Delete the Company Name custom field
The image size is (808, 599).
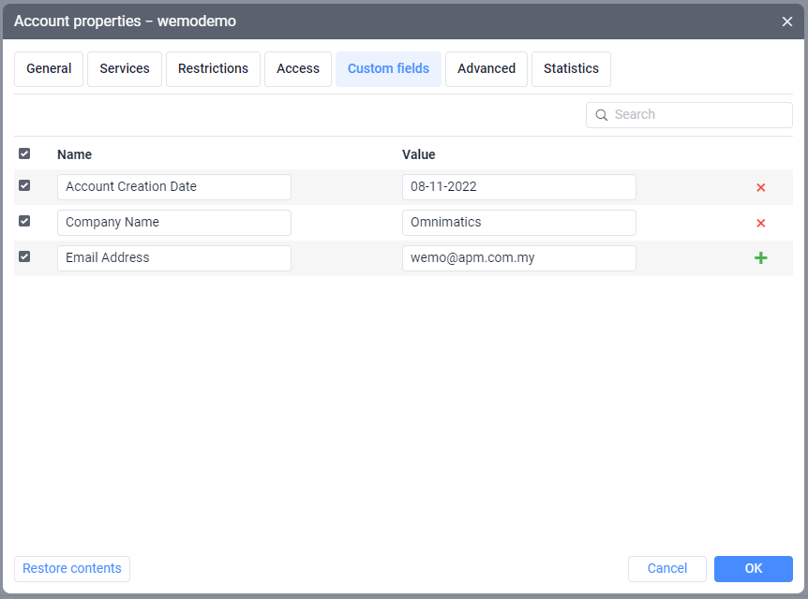coord(760,223)
